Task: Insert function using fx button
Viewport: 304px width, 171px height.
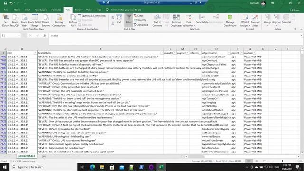Action: 45,36
